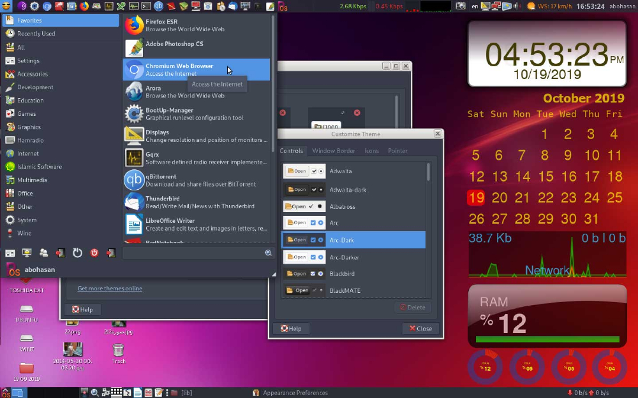The width and height of the screenshot is (638, 398).
Task: Switch to the Window Border tab
Action: 334,151
